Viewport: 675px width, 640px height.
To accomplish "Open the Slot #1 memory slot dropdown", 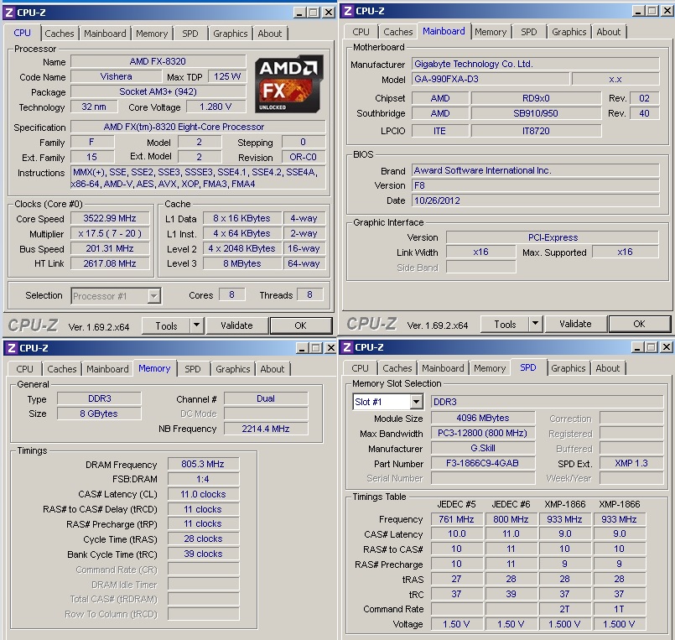I will [416, 403].
